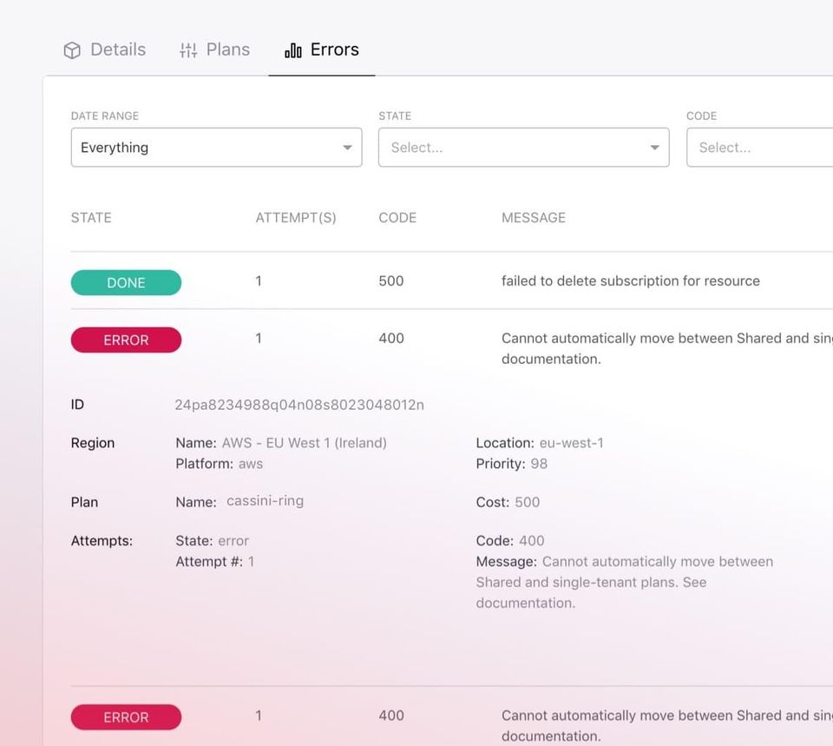Open the Code filter dropdown
The width and height of the screenshot is (833, 746).
(x=760, y=148)
